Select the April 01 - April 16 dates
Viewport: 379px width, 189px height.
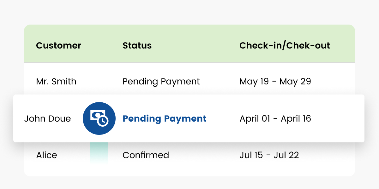(275, 119)
